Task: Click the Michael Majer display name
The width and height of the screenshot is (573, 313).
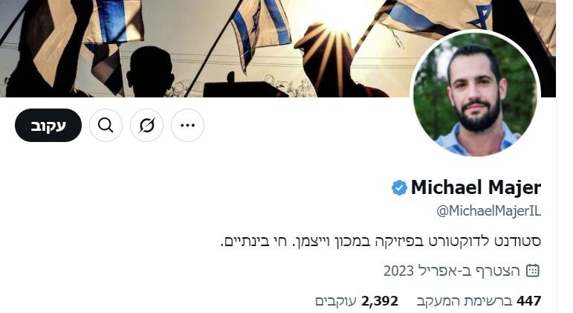Action: tap(476, 188)
